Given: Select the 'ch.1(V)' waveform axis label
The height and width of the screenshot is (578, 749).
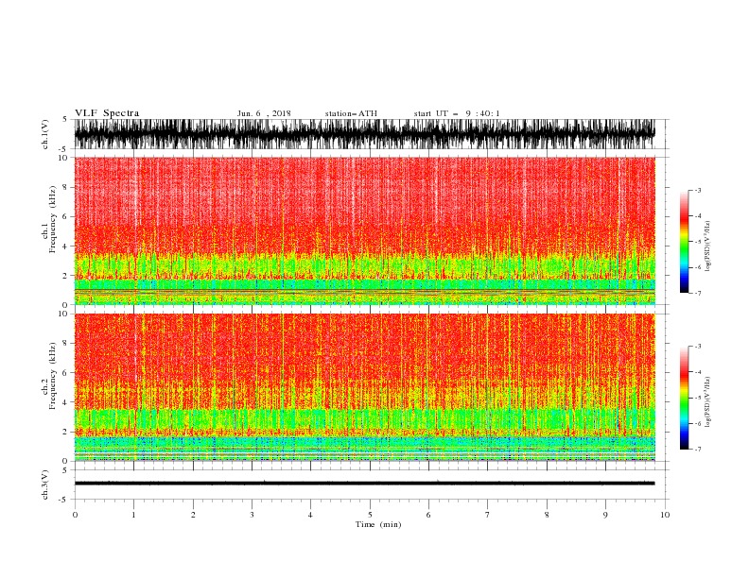Looking at the screenshot, I should (x=45, y=134).
